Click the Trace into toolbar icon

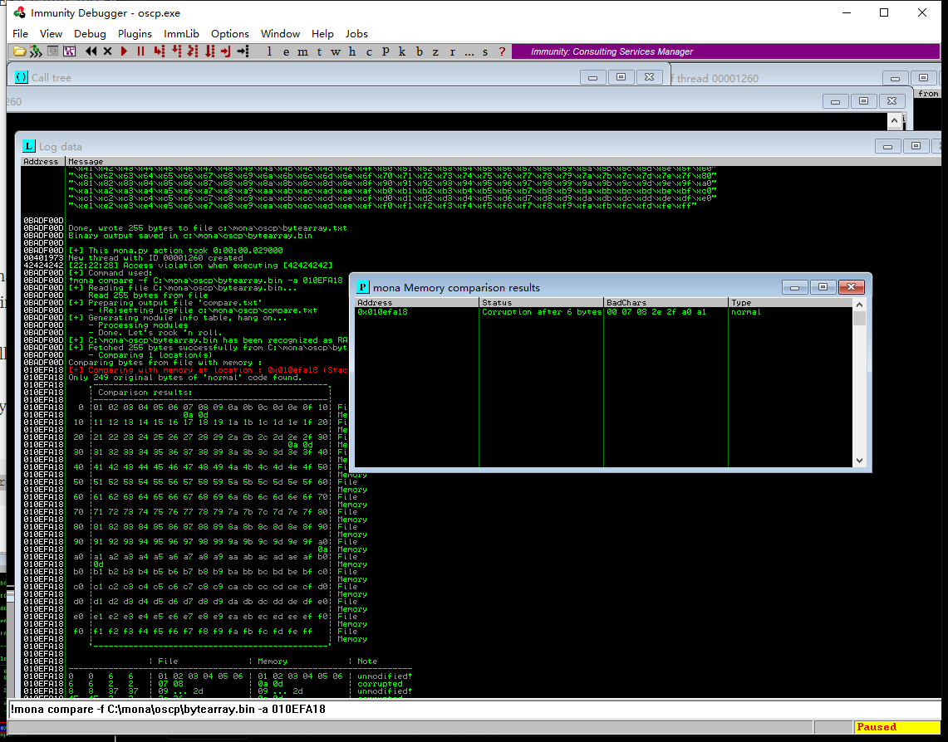pos(193,51)
